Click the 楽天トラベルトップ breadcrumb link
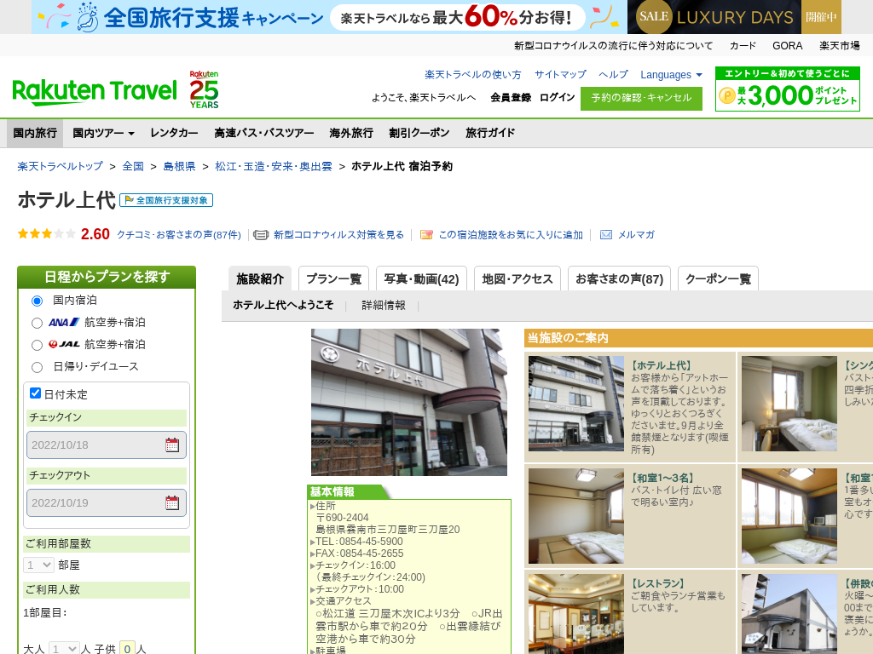 point(61,166)
